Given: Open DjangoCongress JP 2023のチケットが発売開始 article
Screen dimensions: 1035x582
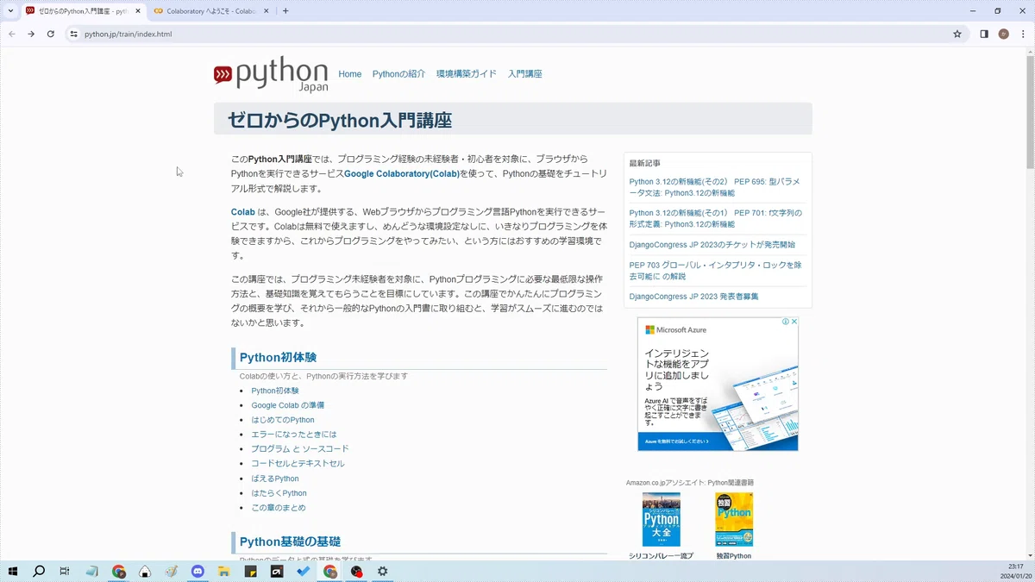Looking at the screenshot, I should [712, 245].
